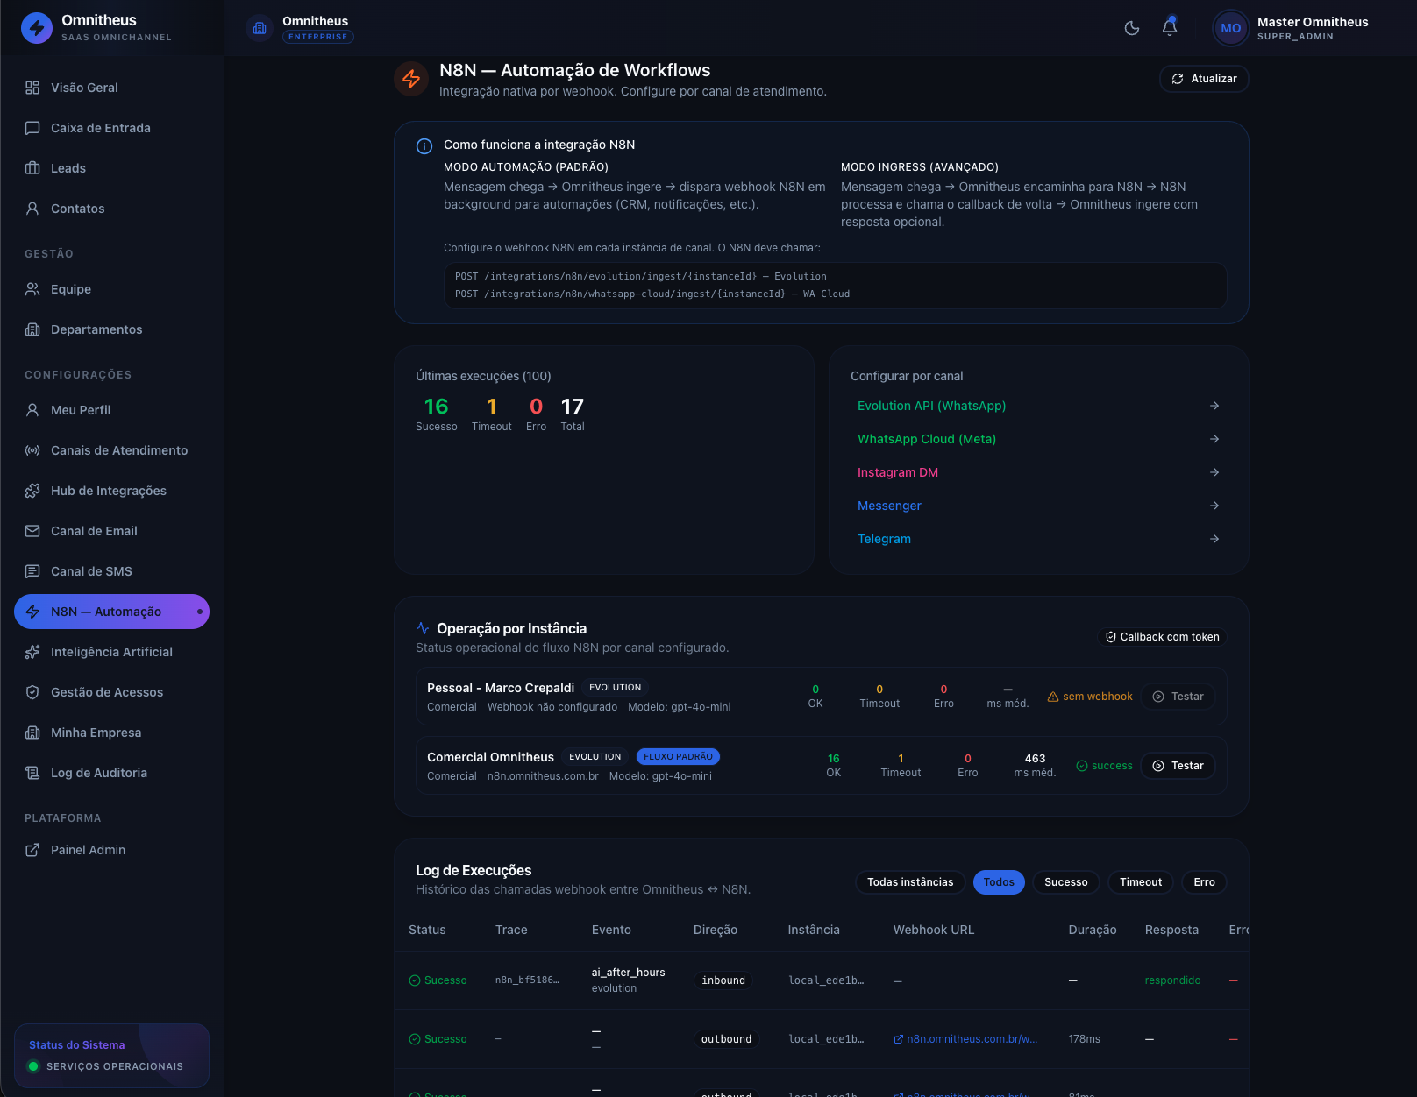Click Status do Sistema card
This screenshot has width=1417, height=1097.
[111, 1056]
